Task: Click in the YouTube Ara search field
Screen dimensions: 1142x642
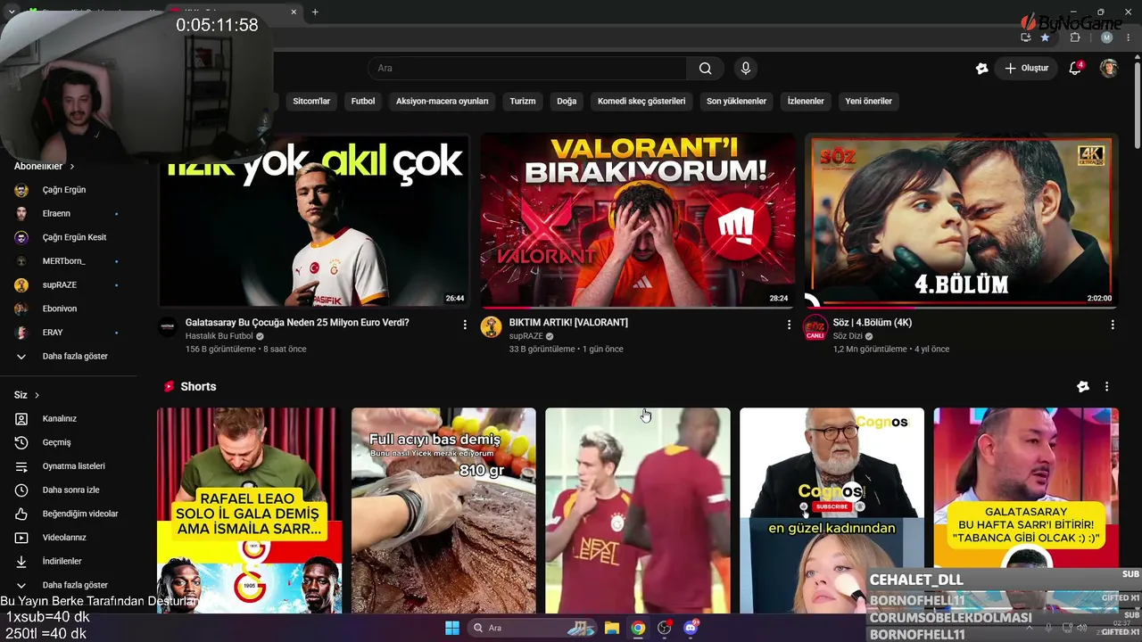Action: [526, 69]
